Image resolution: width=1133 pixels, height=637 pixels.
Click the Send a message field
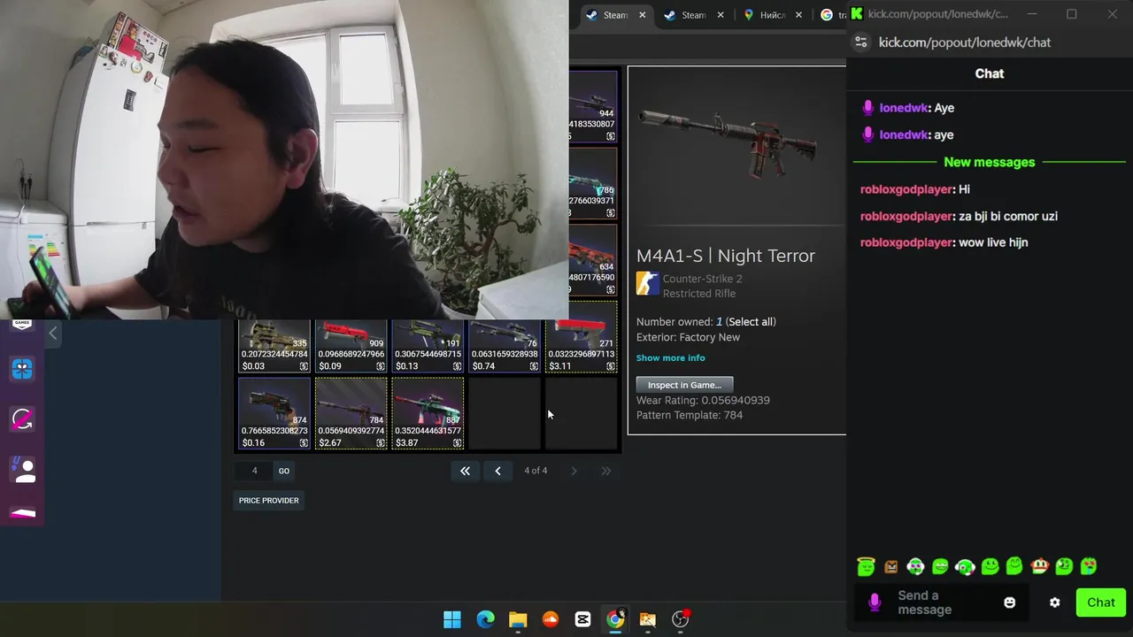pos(943,602)
